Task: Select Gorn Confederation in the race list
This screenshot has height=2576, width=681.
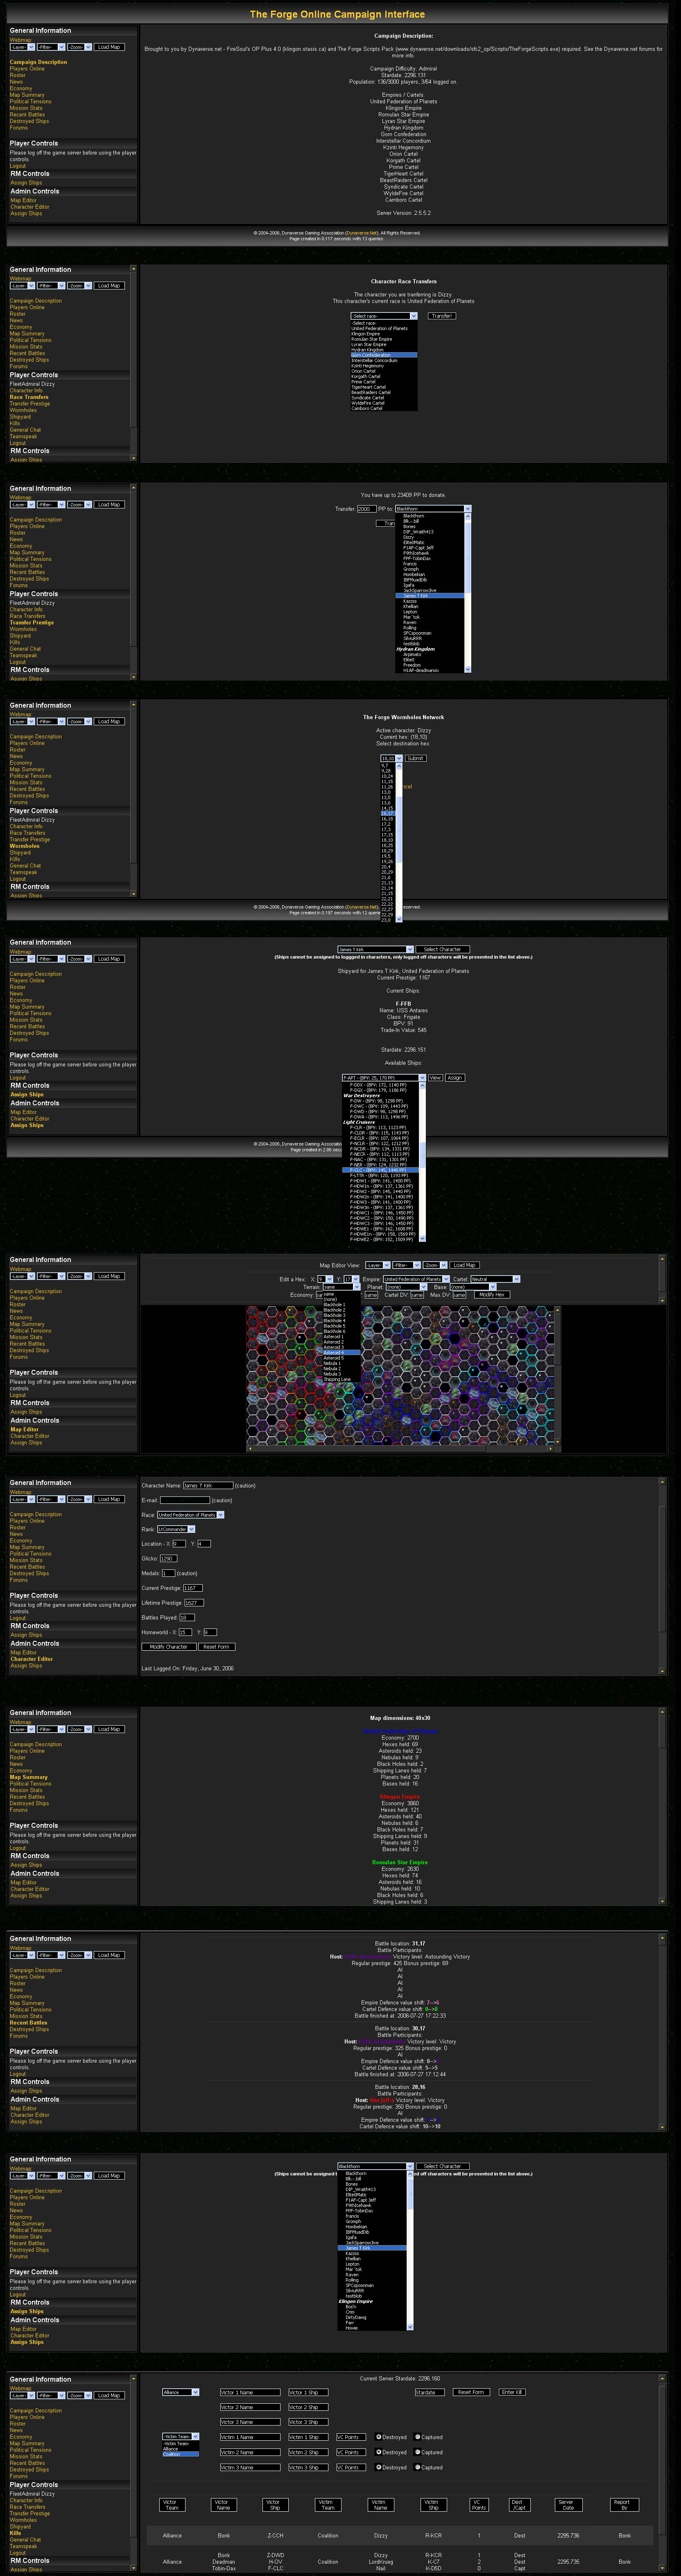Action: (383, 355)
